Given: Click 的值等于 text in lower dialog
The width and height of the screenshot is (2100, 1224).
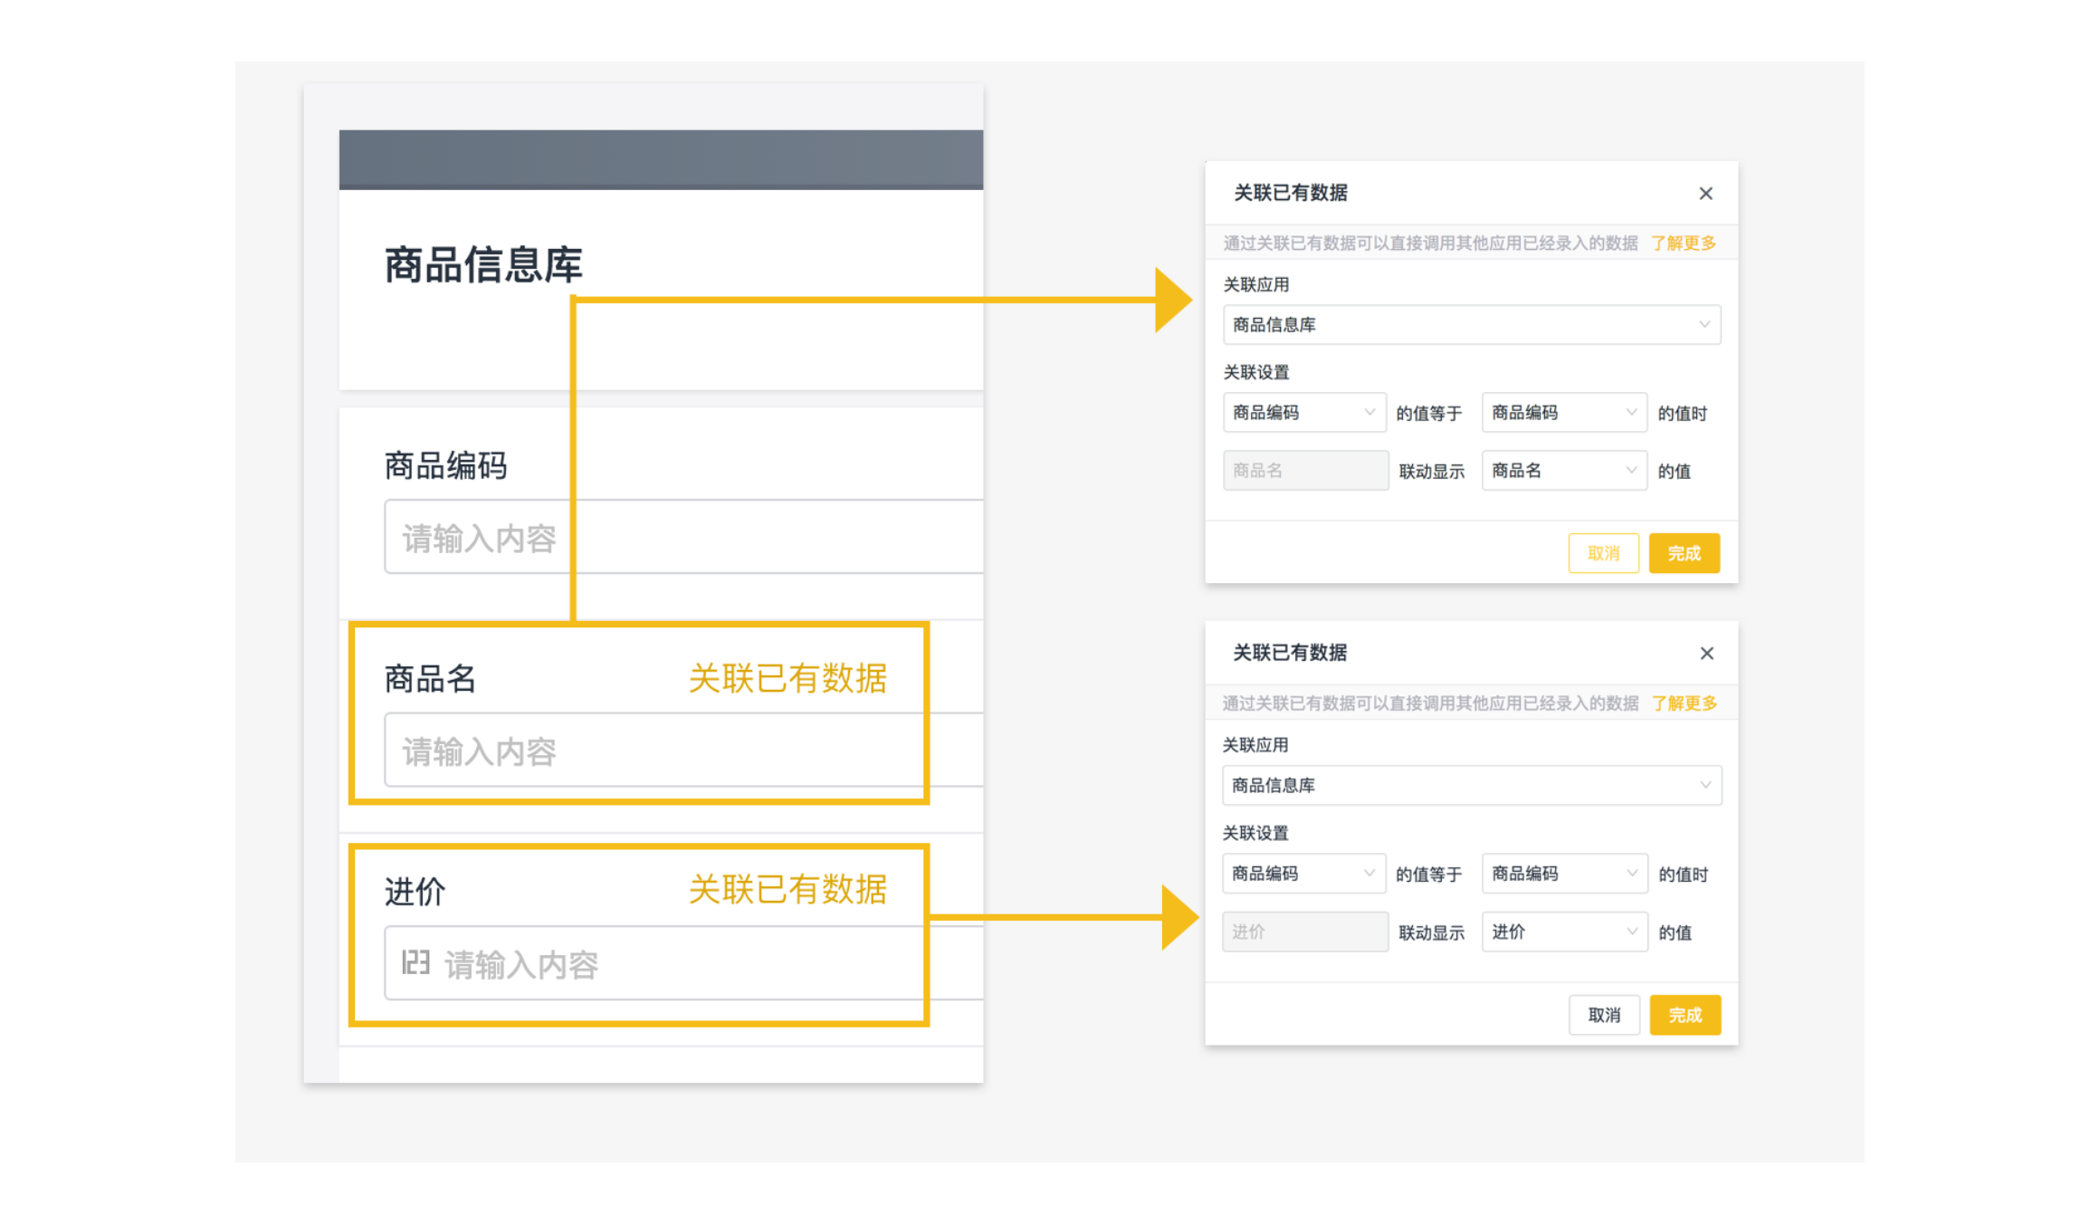Looking at the screenshot, I should click(1428, 875).
